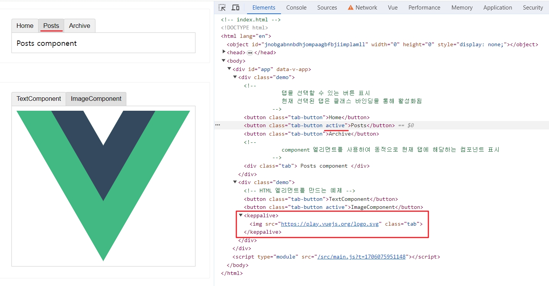Open the Security tab

click(x=533, y=7)
